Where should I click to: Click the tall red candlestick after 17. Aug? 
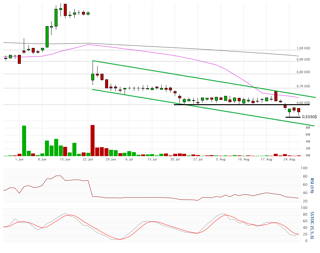click(276, 96)
